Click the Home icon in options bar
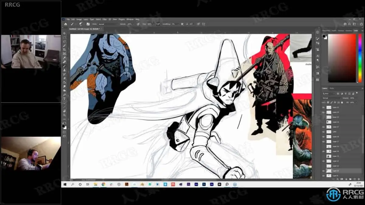365x205 pixels. (65, 24)
